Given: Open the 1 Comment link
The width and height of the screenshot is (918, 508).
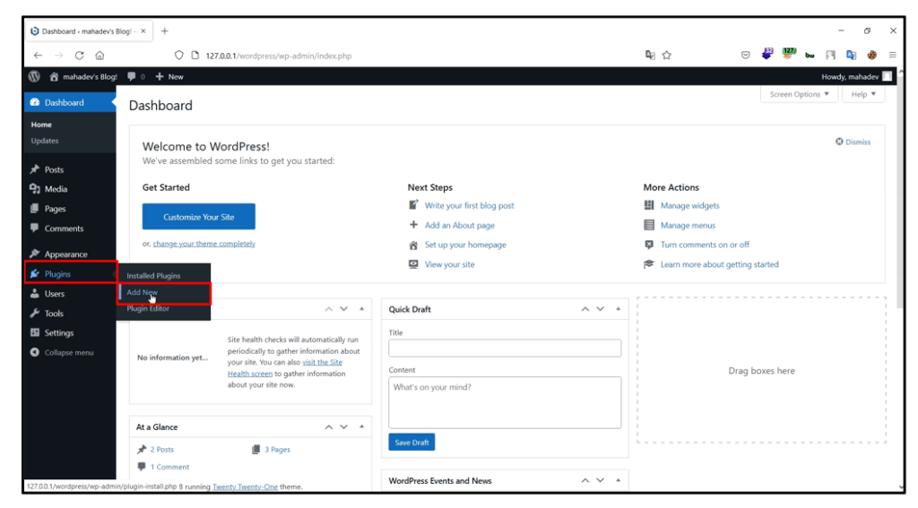Looking at the screenshot, I should coord(169,467).
